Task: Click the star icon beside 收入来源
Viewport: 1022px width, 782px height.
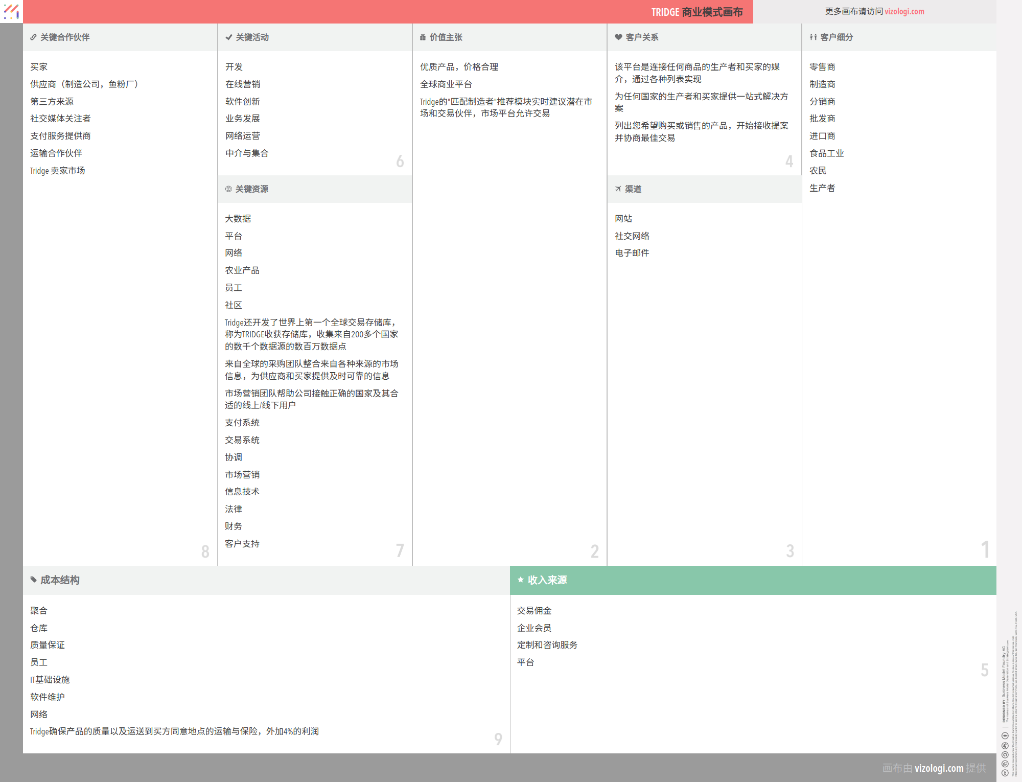Action: coord(521,580)
